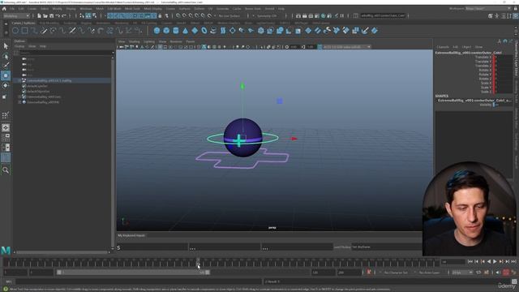Open the No Character Set dropdown
The height and width of the screenshot is (292, 519).
click(x=396, y=273)
